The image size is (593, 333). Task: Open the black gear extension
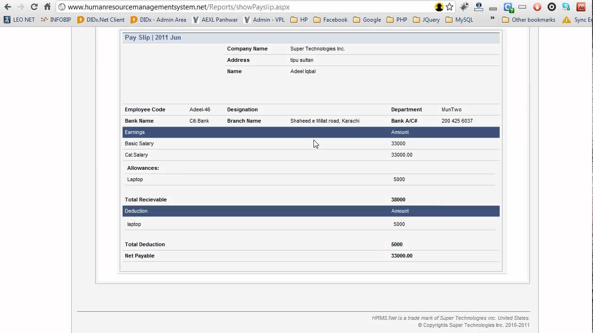point(552,7)
